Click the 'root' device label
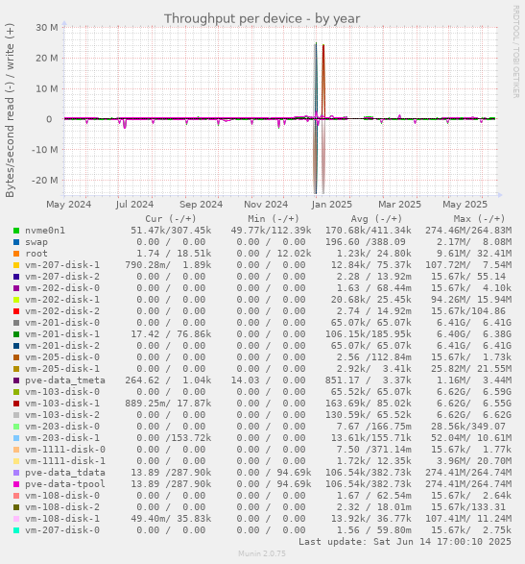 tap(36, 254)
